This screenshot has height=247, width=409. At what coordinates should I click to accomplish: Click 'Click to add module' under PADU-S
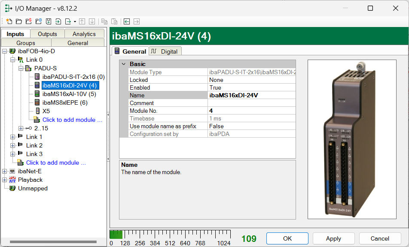(72, 120)
